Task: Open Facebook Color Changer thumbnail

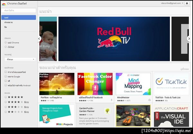Action: click(95, 84)
